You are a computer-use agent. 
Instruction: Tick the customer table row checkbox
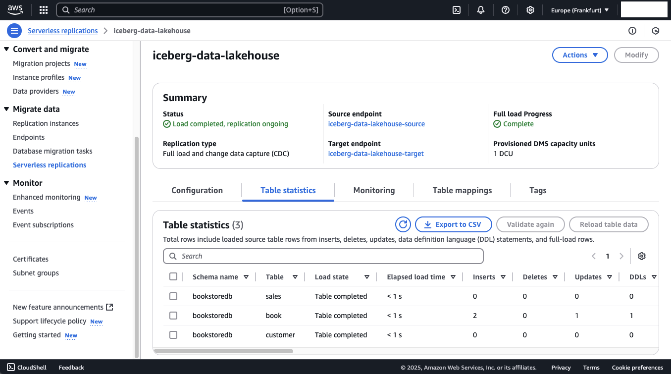pyautogui.click(x=173, y=335)
